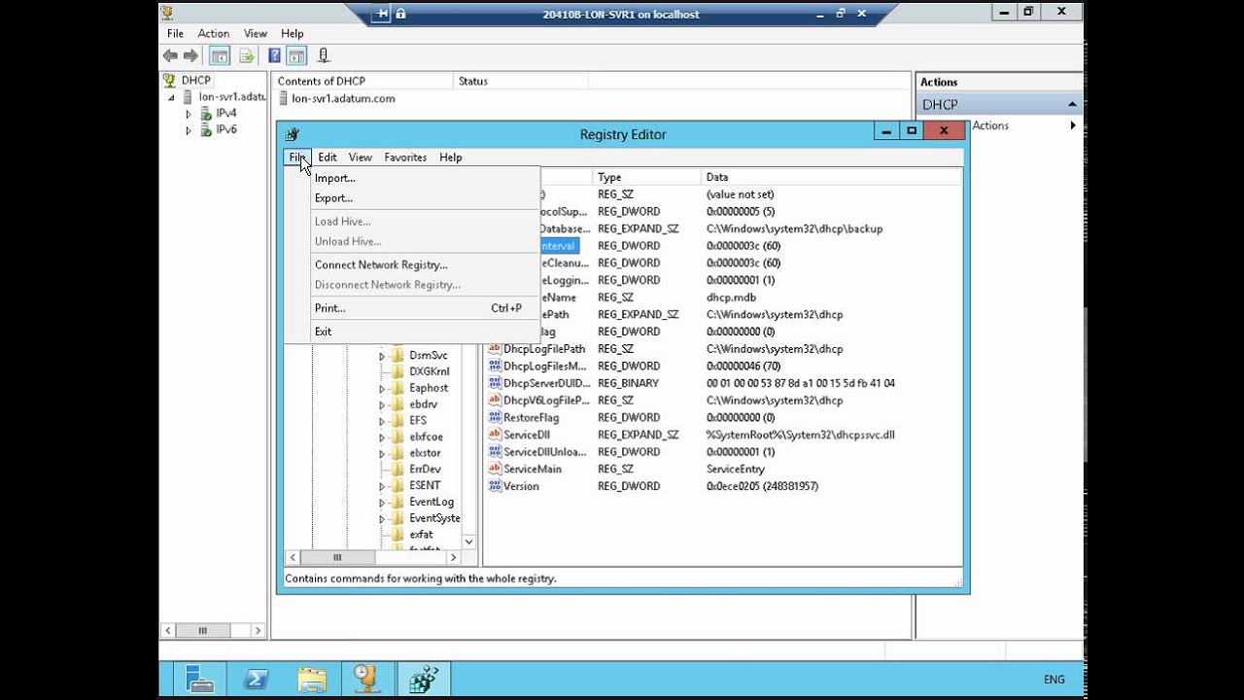This screenshot has width=1244, height=700.
Task: Click the Type column header
Action: (x=646, y=177)
